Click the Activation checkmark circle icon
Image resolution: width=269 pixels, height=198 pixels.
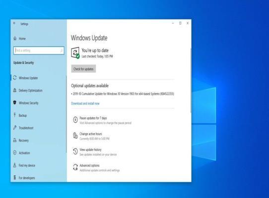tap(15, 152)
